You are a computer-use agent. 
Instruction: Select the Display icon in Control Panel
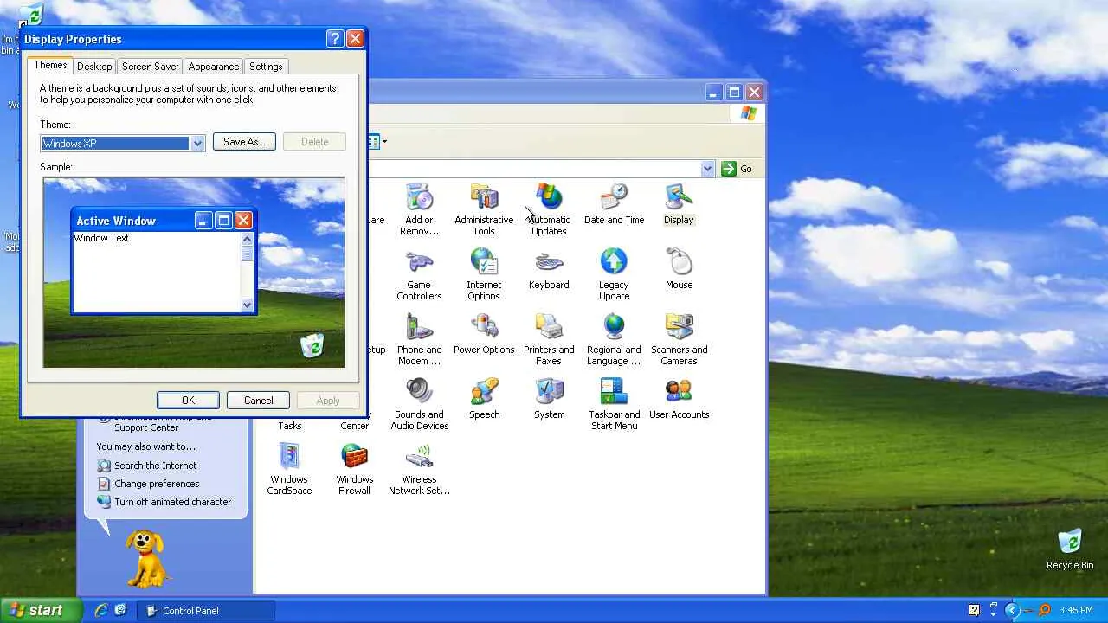(x=679, y=204)
